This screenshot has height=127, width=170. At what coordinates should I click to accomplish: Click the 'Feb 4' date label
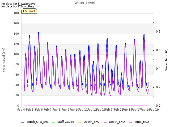coord(21,110)
